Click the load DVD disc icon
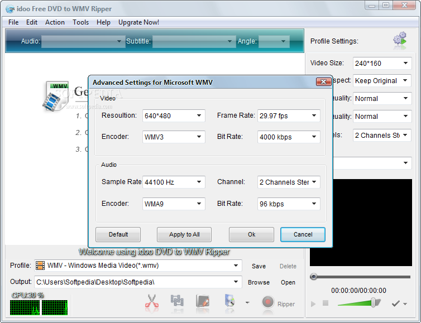 point(229,301)
